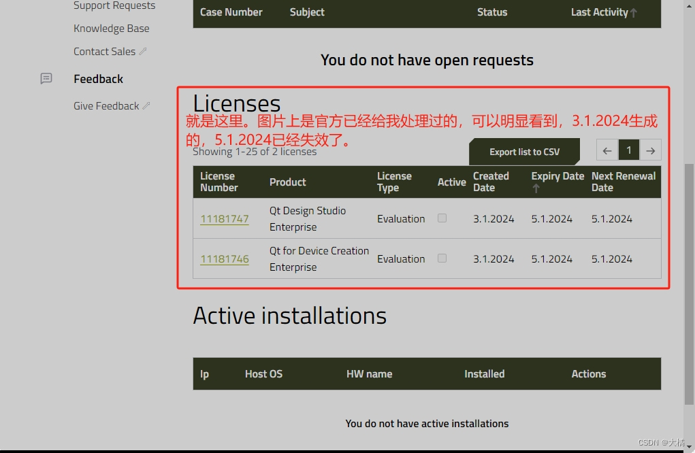Select Knowledge Base in the sidebar
Screen dimensions: 695x453
point(111,28)
